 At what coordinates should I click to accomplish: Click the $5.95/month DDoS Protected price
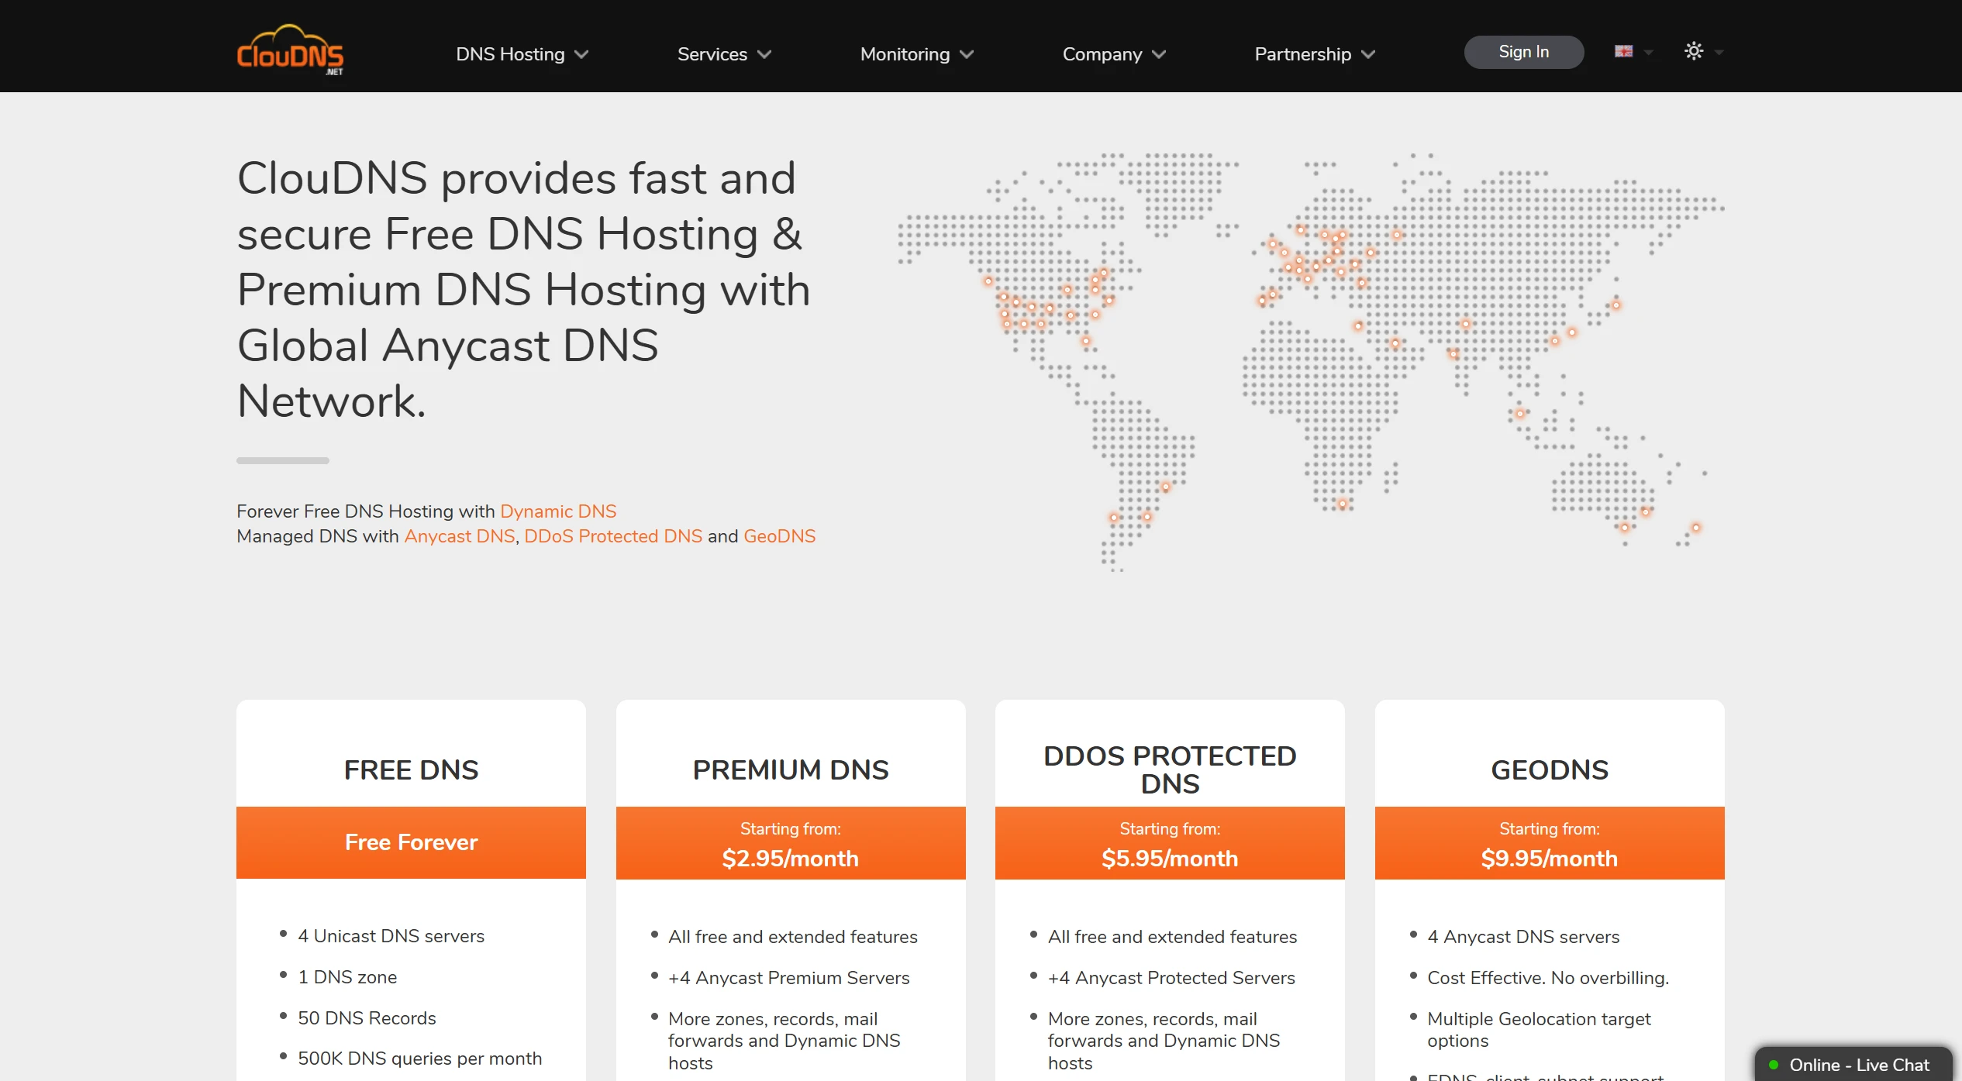point(1170,859)
